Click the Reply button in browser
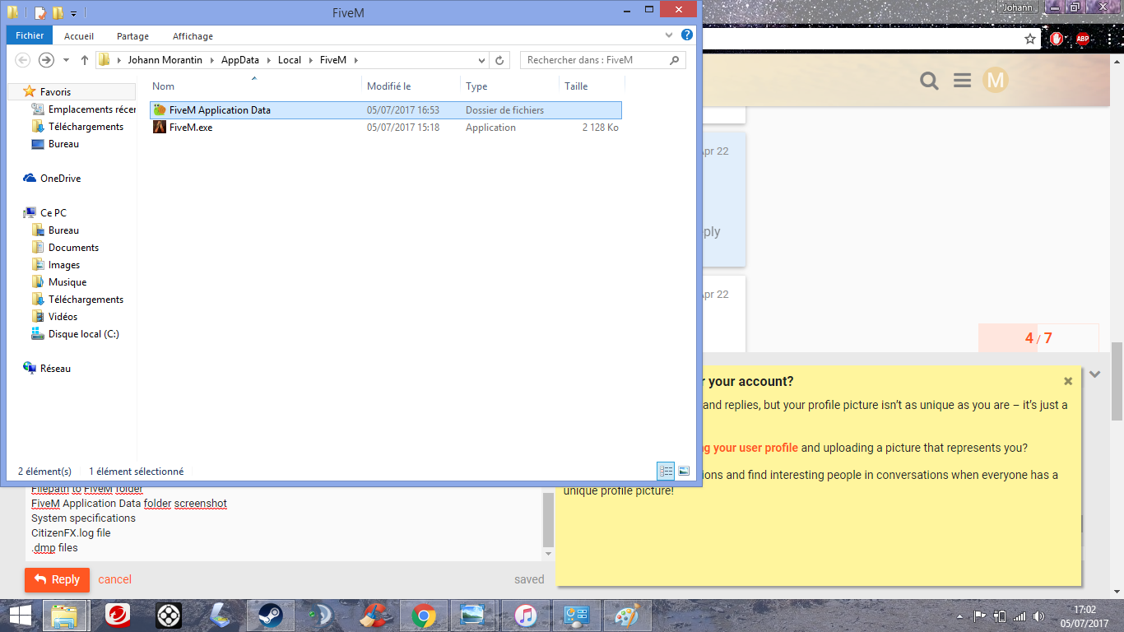This screenshot has height=632, width=1124. tap(57, 579)
